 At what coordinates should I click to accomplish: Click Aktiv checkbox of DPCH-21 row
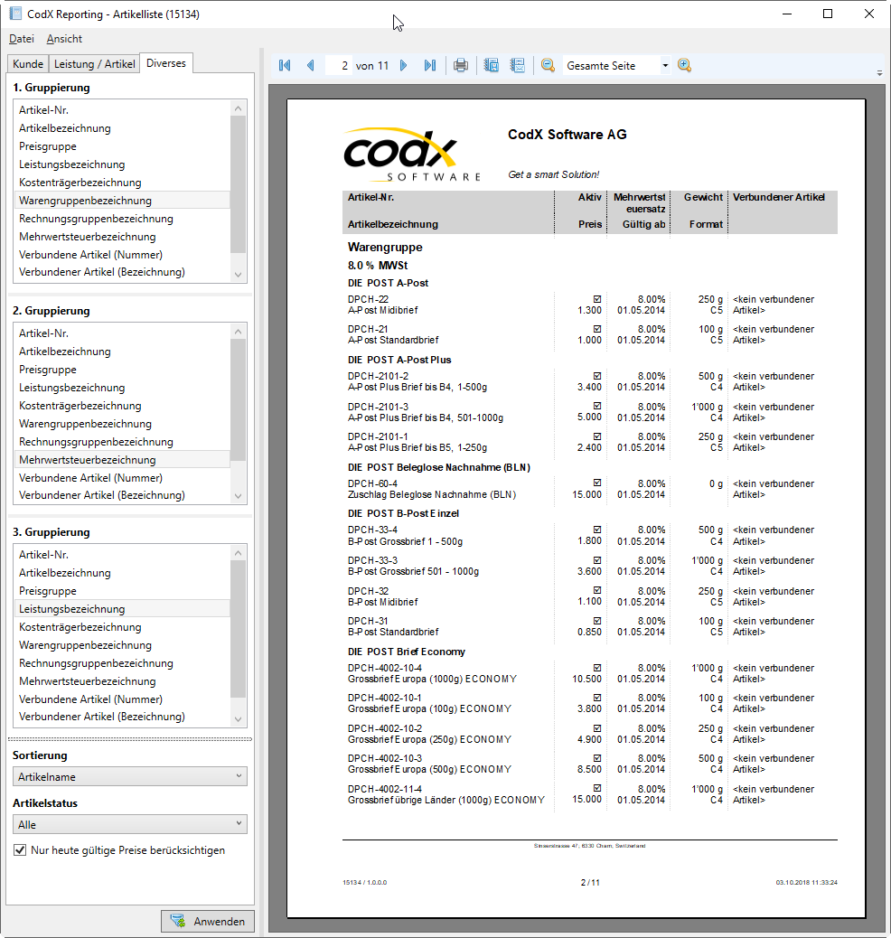point(597,329)
